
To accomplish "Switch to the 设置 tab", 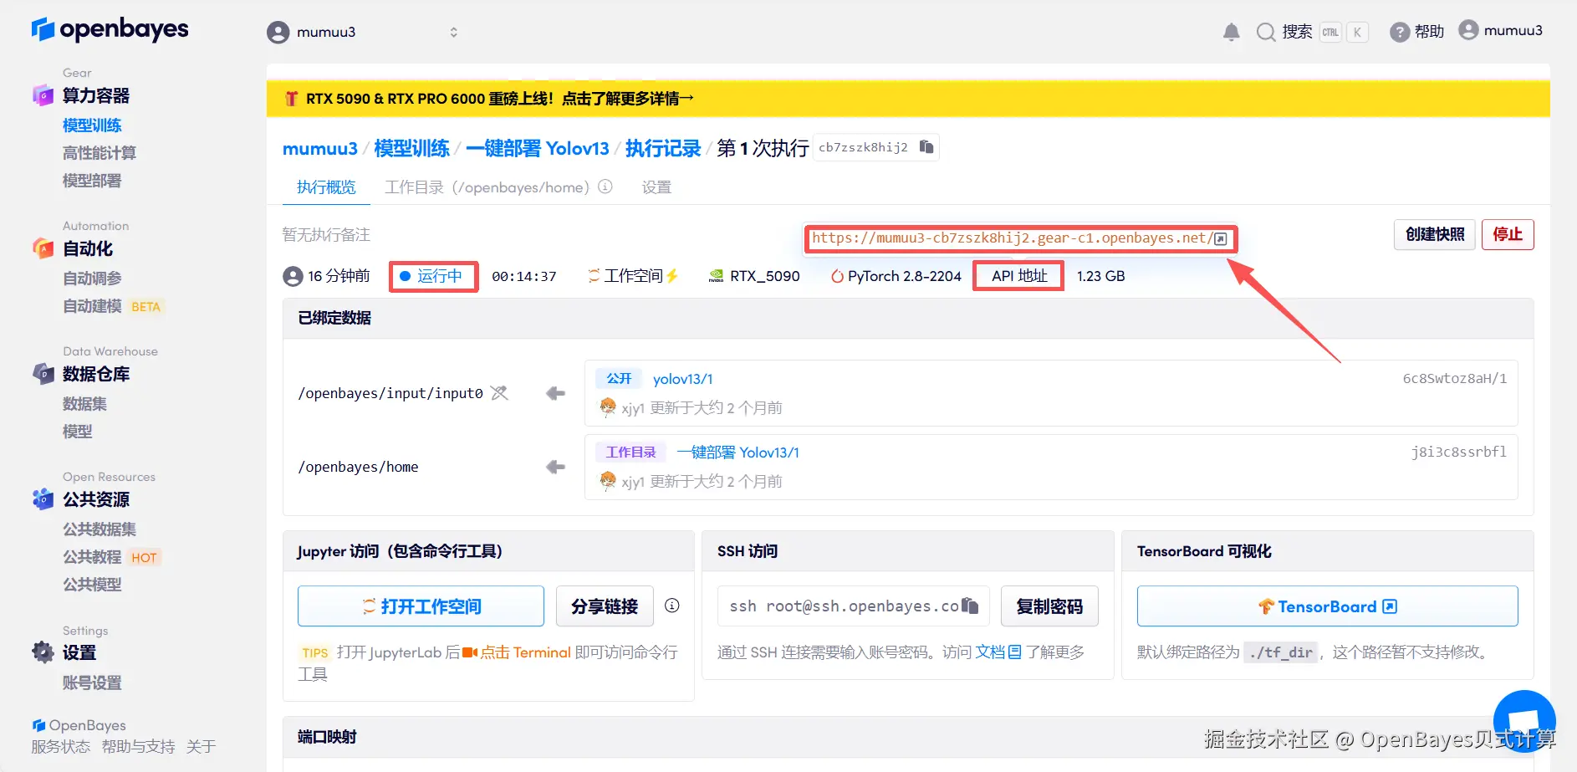I will click(x=656, y=187).
